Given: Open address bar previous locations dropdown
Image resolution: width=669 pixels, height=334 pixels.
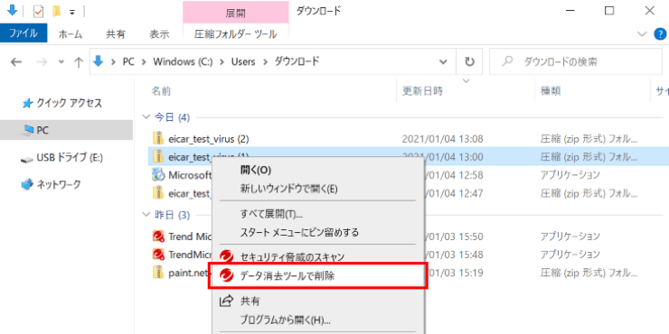Looking at the screenshot, I should point(444,62).
